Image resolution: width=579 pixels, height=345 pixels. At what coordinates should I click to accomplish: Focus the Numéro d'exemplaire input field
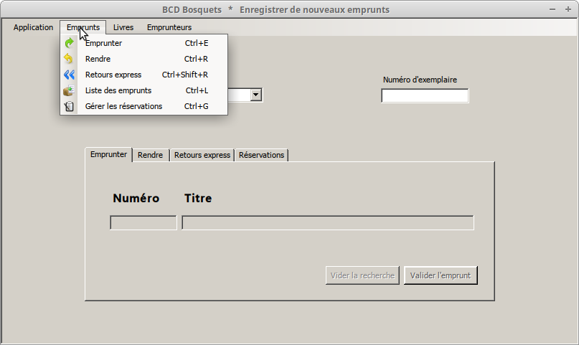424,96
